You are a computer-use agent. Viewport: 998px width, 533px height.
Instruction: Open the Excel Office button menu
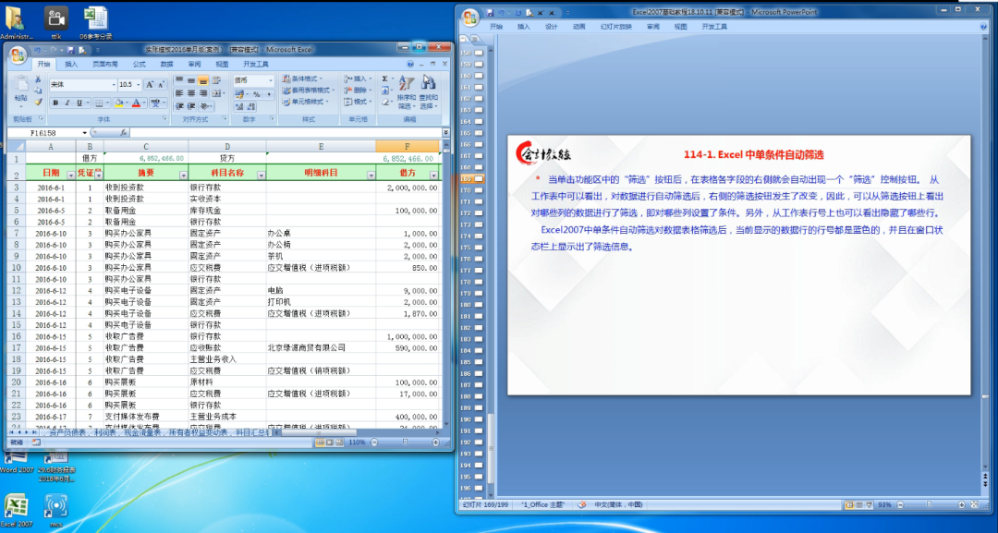pos(18,55)
